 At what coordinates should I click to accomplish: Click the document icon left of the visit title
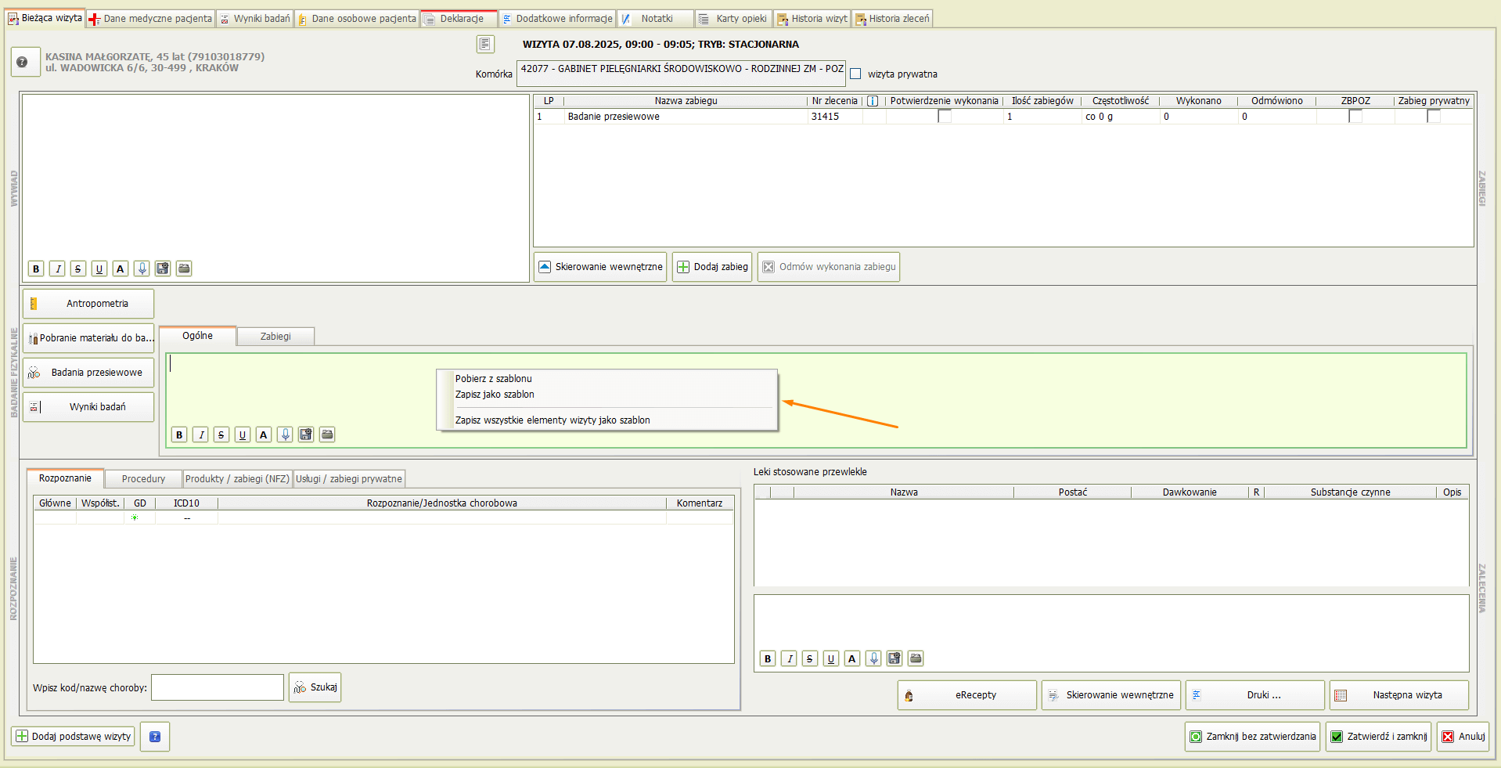(x=485, y=45)
